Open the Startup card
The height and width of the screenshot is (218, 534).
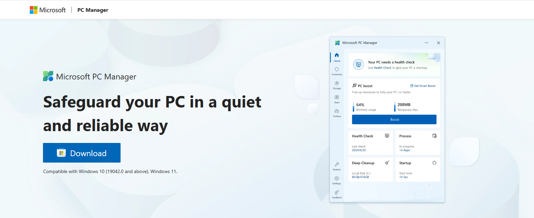418,169
